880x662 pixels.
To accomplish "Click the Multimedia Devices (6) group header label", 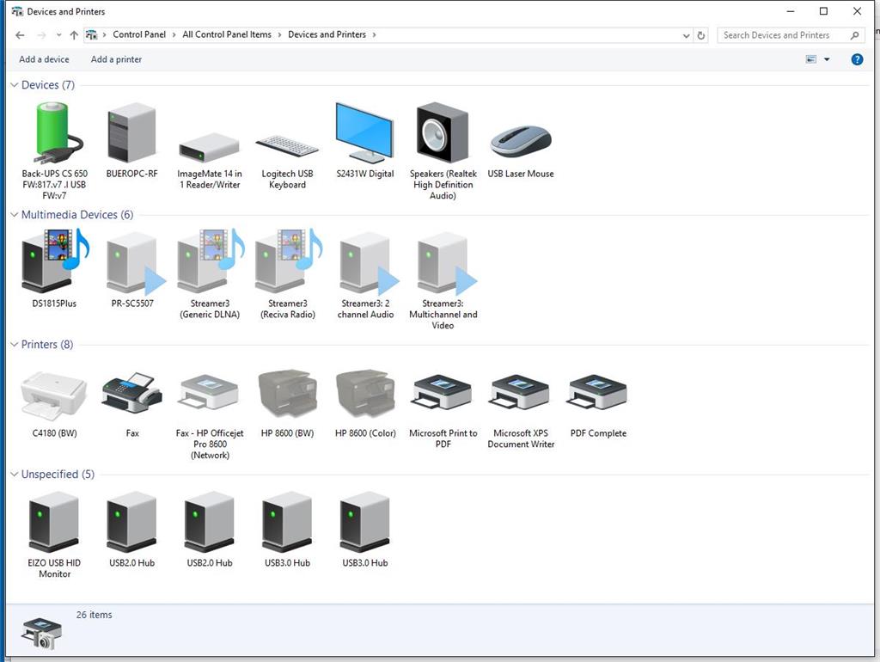I will click(x=77, y=214).
